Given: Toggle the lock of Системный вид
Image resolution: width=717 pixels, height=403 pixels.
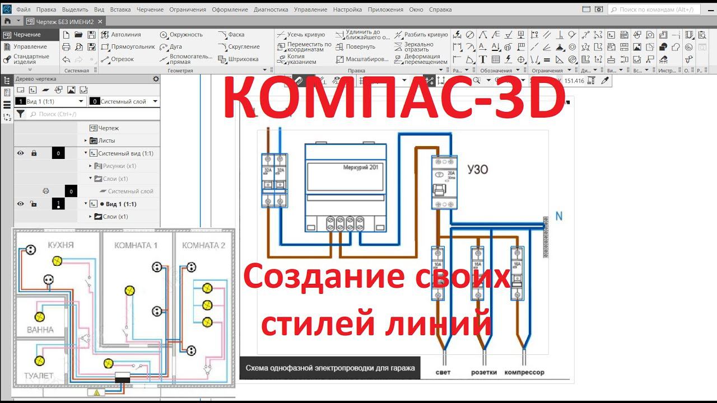Looking at the screenshot, I should click(34, 153).
